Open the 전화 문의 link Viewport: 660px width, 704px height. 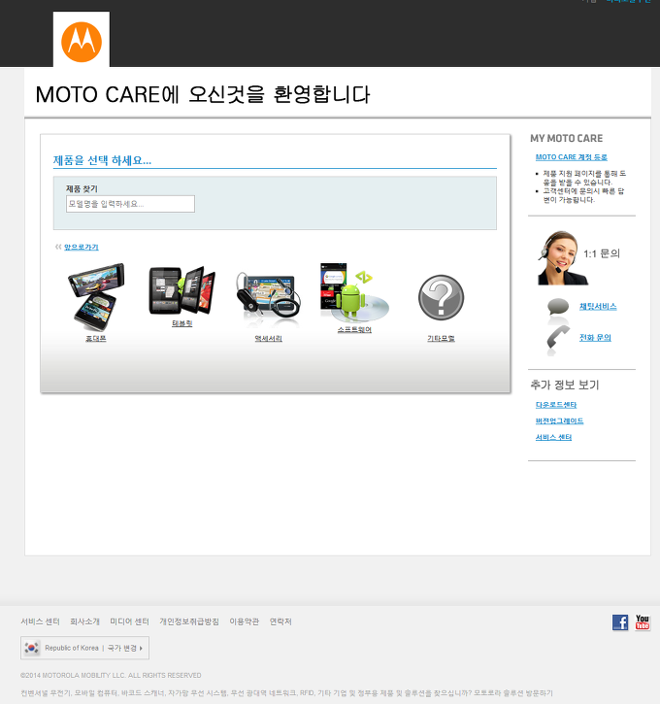pos(595,338)
